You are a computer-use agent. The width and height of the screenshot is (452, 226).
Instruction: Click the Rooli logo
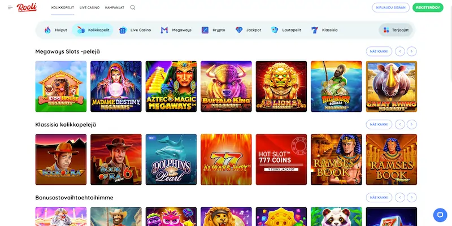point(27,7)
